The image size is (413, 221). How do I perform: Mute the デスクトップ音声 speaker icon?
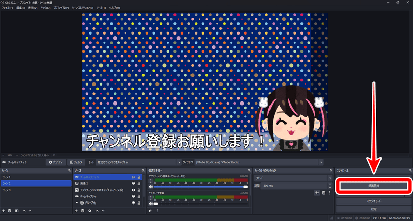pos(151,203)
